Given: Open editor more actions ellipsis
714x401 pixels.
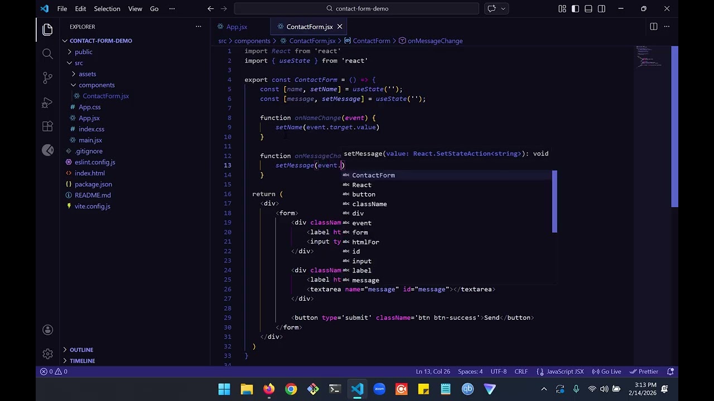Looking at the screenshot, I should 667,27.
